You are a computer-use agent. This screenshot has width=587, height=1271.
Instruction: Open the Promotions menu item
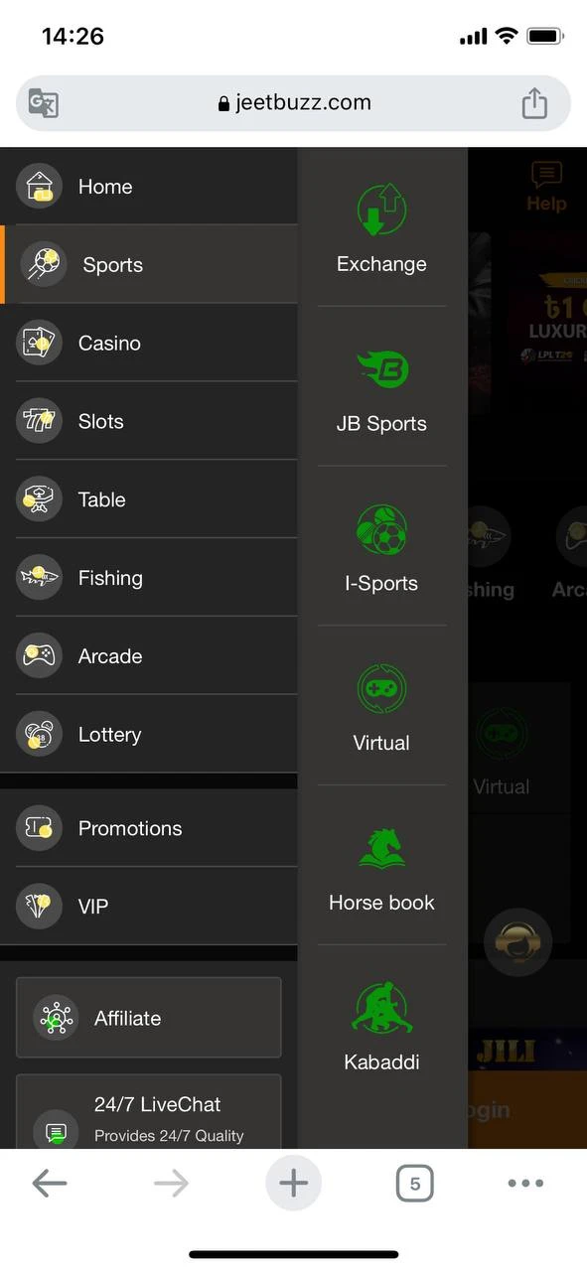coord(149,828)
